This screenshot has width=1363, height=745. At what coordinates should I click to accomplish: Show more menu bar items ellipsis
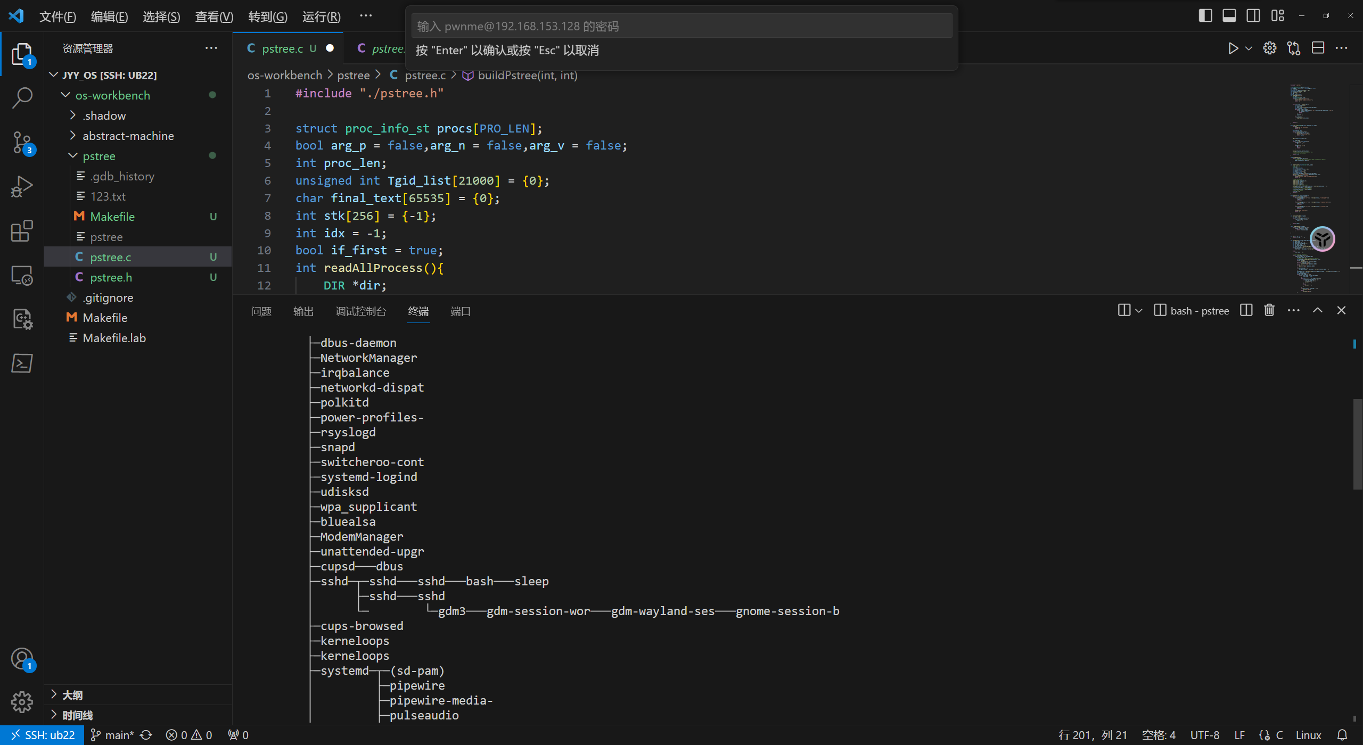(366, 15)
